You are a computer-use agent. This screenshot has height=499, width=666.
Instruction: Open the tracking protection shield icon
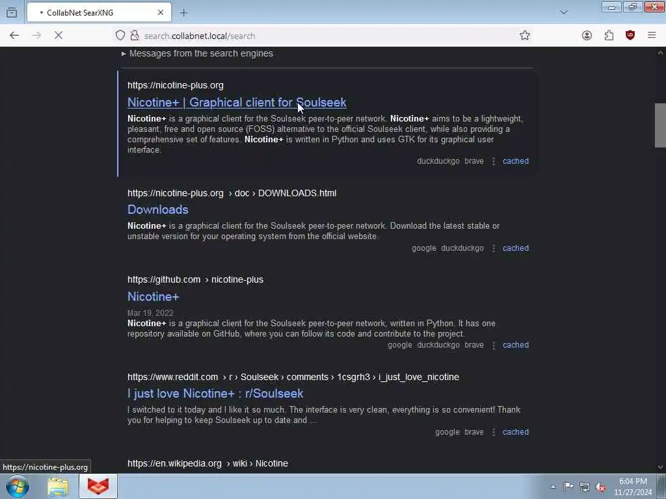coord(120,36)
